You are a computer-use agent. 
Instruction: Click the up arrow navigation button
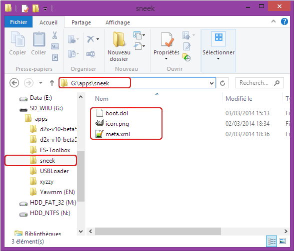coord(52,83)
